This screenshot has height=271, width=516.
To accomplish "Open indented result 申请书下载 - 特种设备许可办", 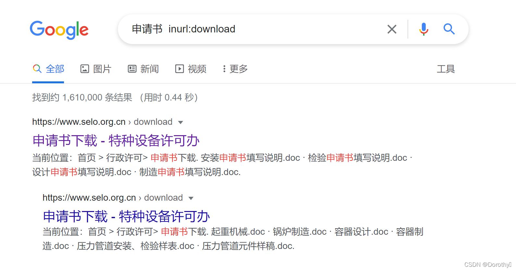I will (x=126, y=216).
